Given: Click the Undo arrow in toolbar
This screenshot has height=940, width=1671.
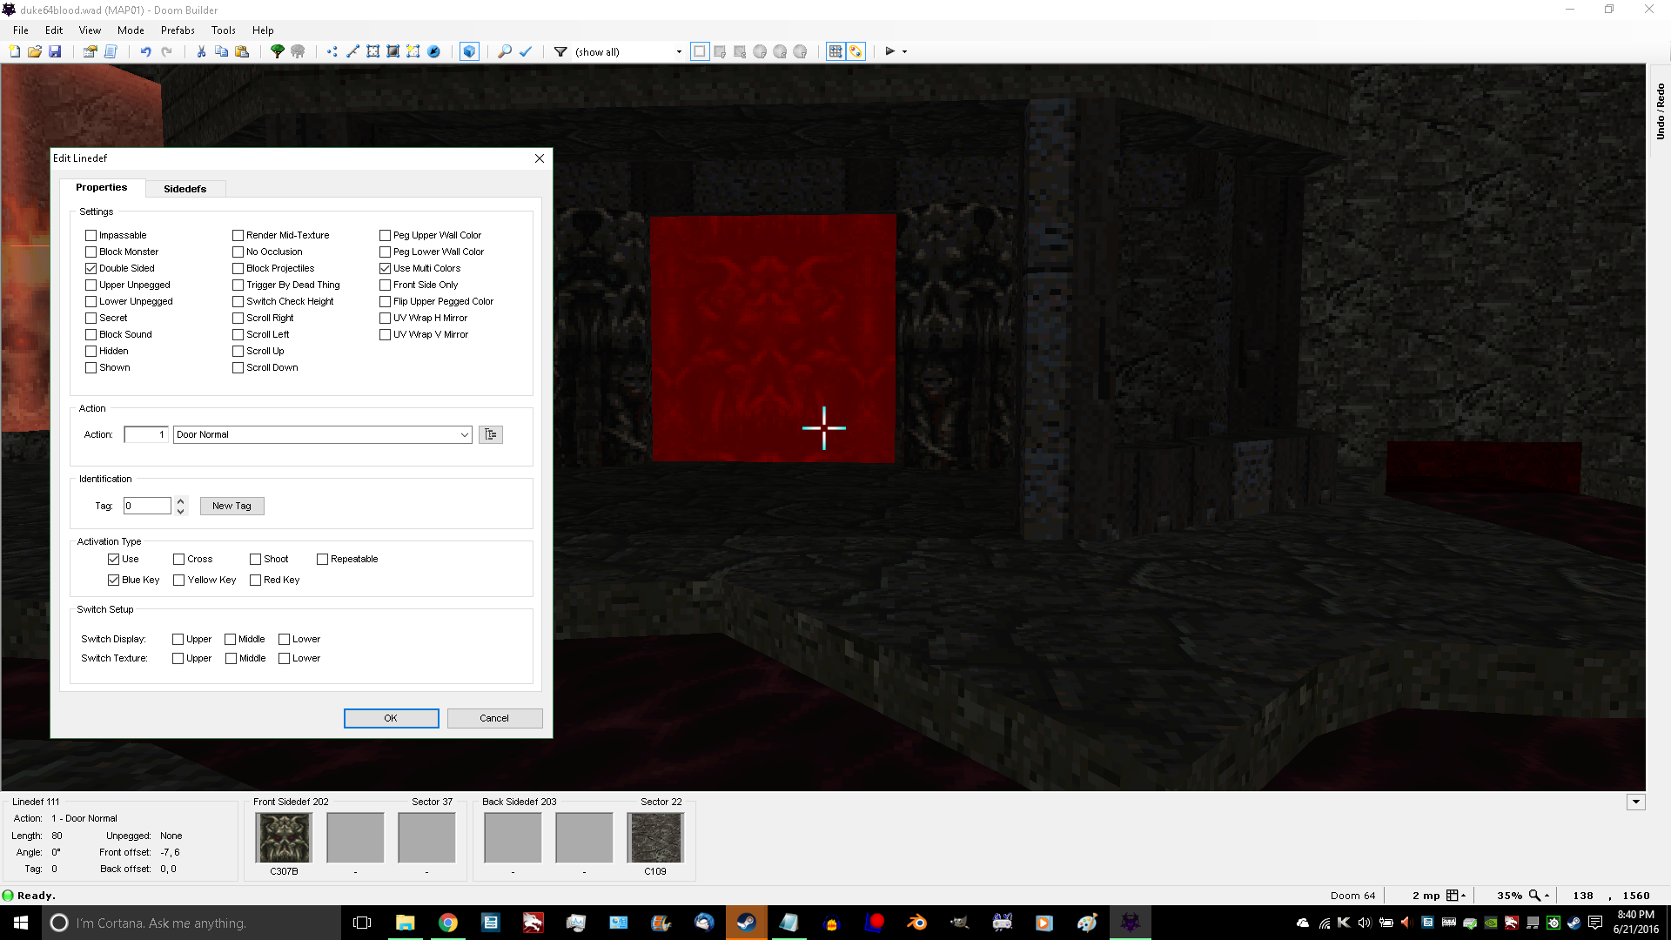Looking at the screenshot, I should click(x=145, y=51).
